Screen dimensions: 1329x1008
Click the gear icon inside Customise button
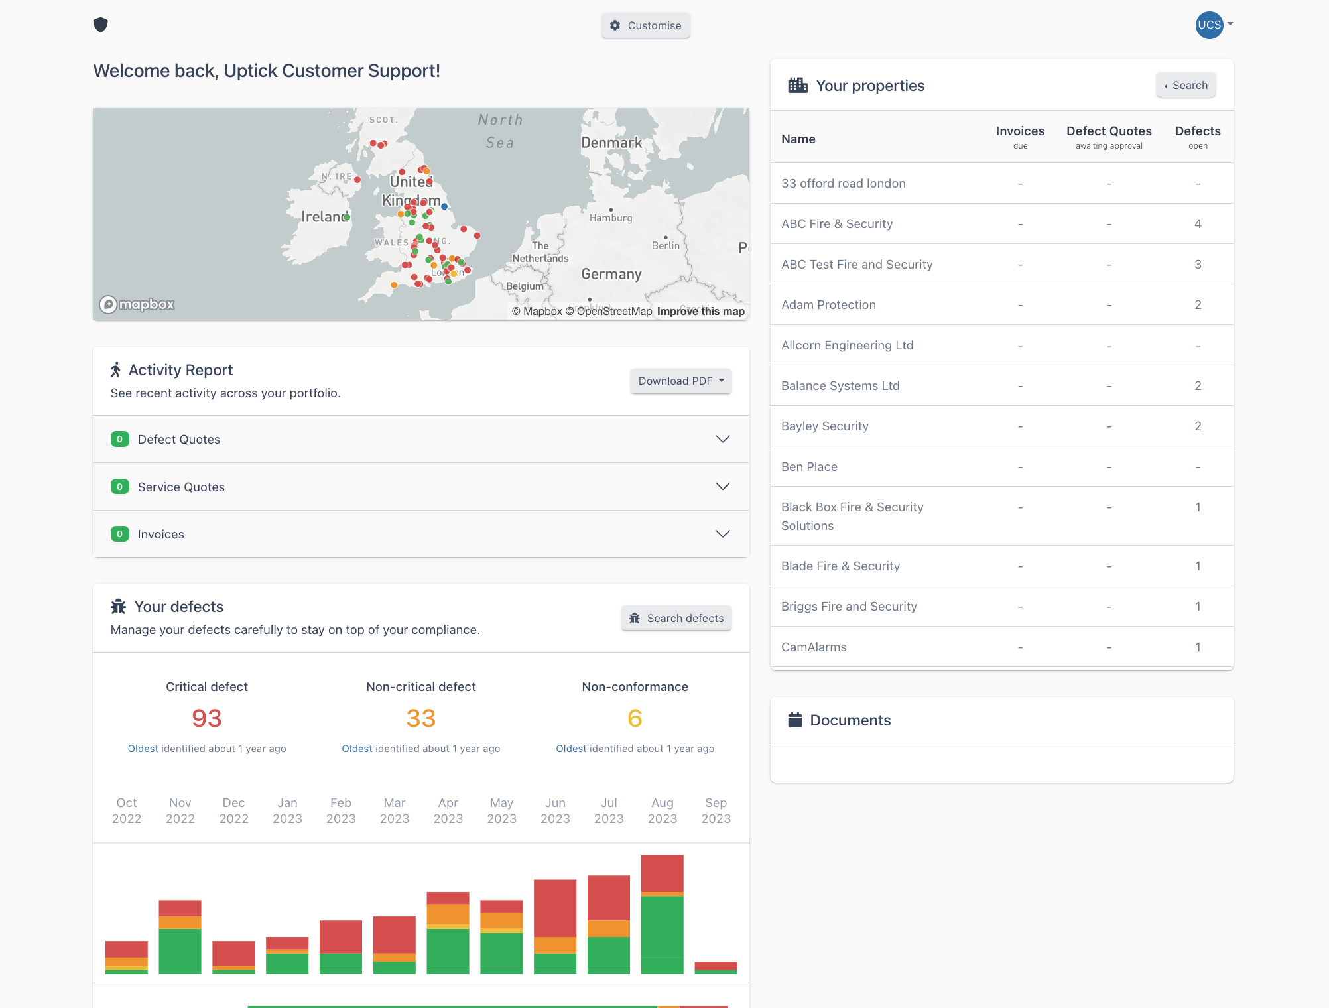tap(615, 25)
